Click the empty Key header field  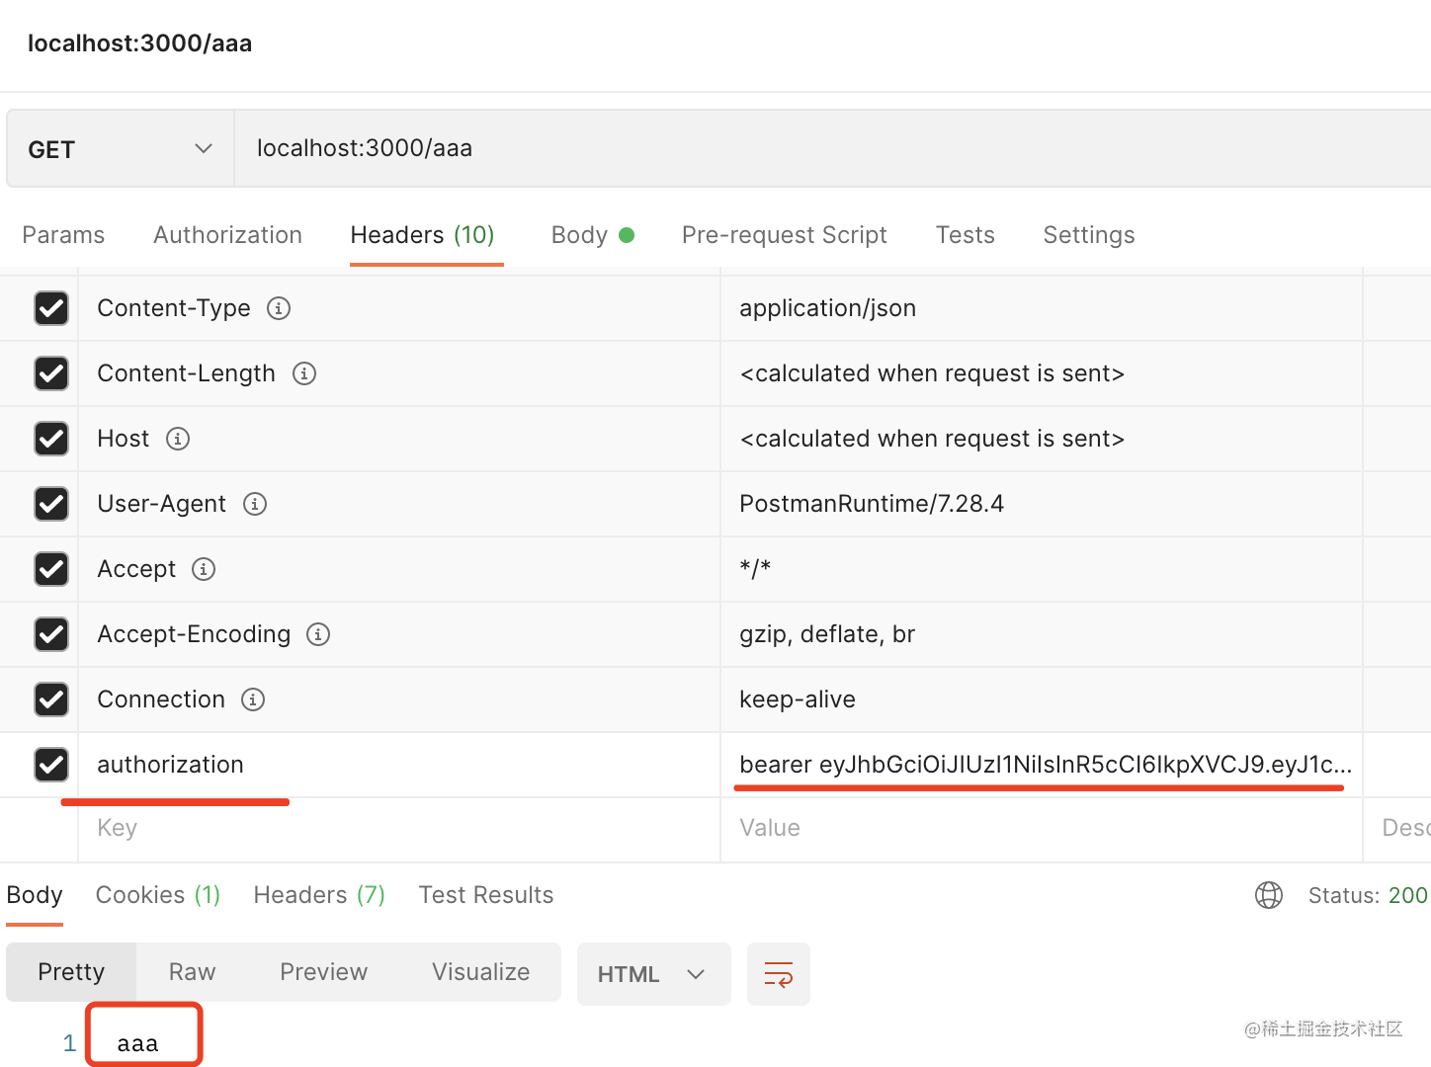pos(395,828)
